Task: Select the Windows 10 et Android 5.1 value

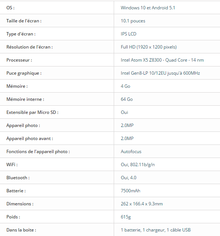Action: (x=148, y=8)
